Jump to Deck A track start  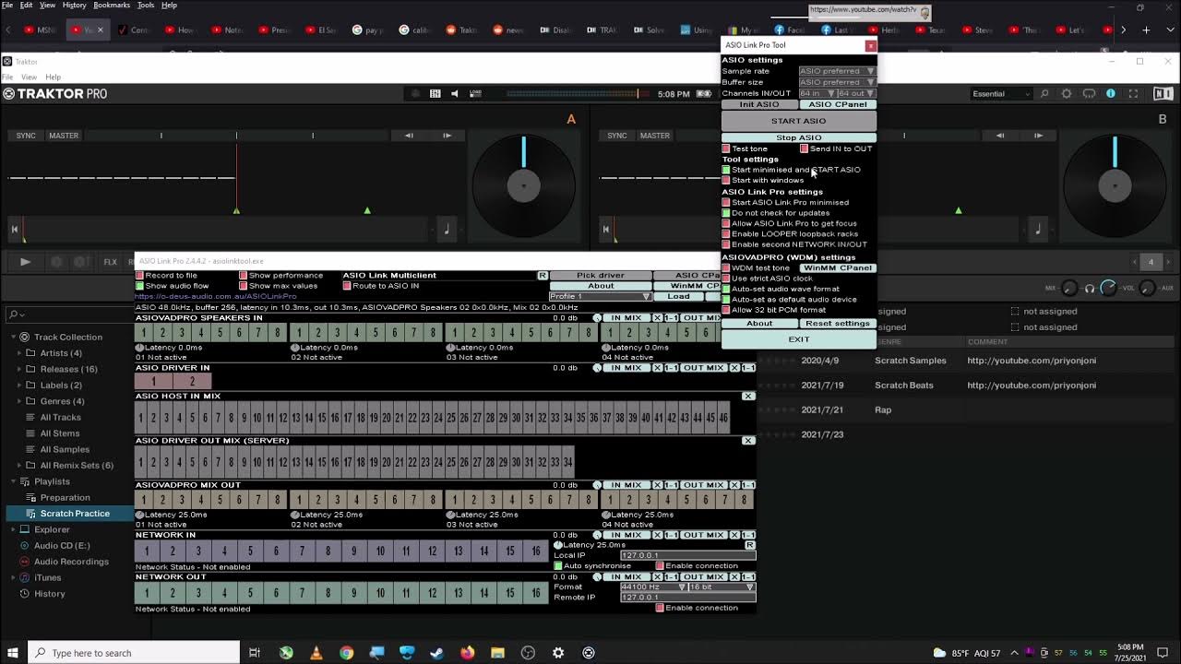click(x=15, y=229)
